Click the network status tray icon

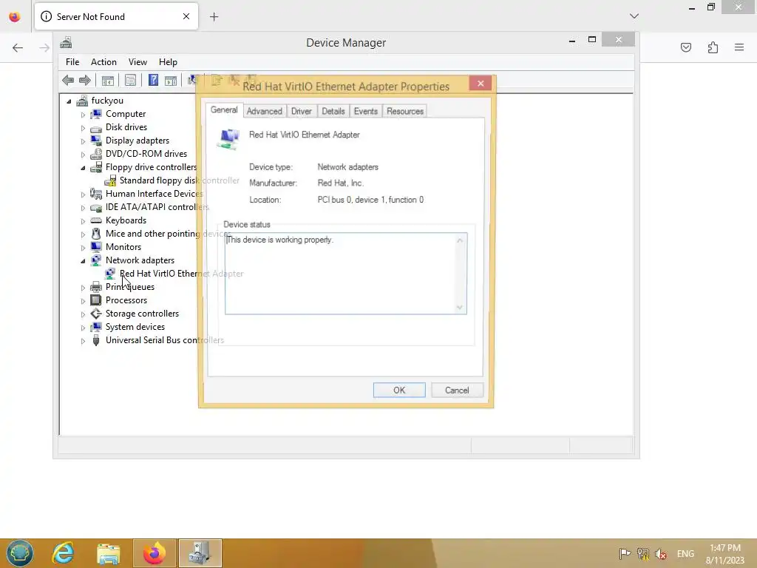(x=643, y=553)
